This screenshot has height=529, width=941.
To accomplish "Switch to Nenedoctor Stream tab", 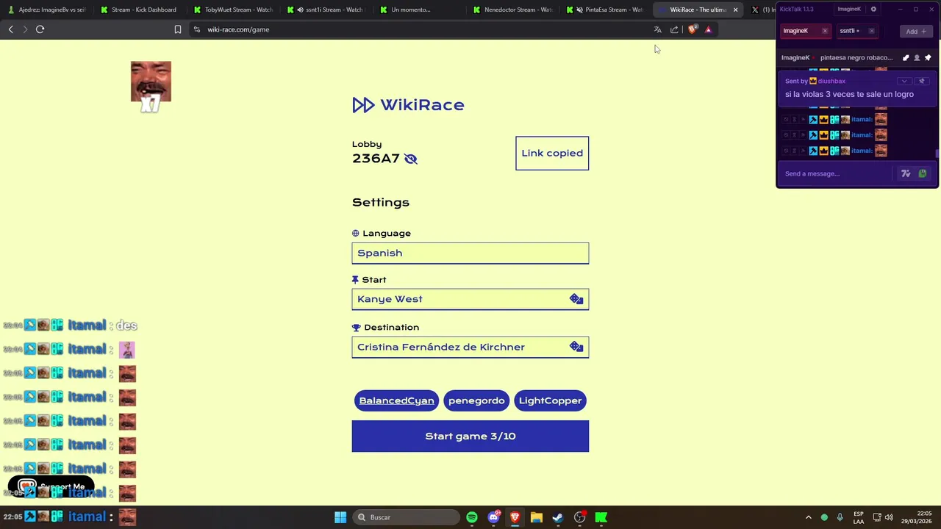I will coord(514,10).
